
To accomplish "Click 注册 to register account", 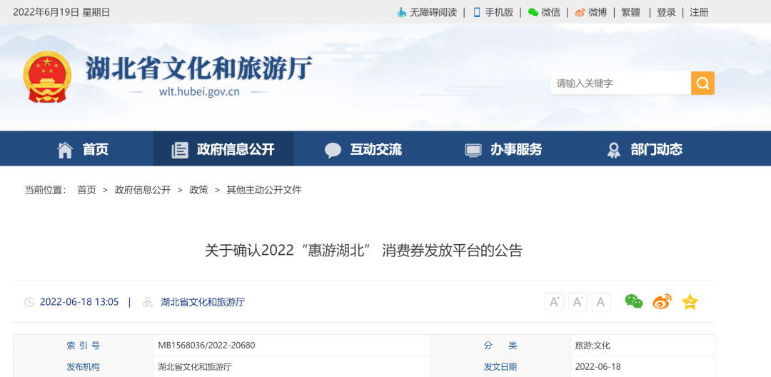I will point(699,12).
